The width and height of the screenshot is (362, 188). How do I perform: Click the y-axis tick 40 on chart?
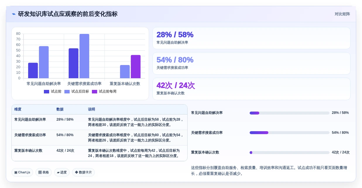[18, 56]
